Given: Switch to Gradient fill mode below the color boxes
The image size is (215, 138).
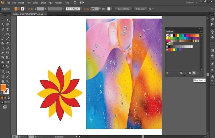Looking at the screenshot, I should [x=5, y=98].
